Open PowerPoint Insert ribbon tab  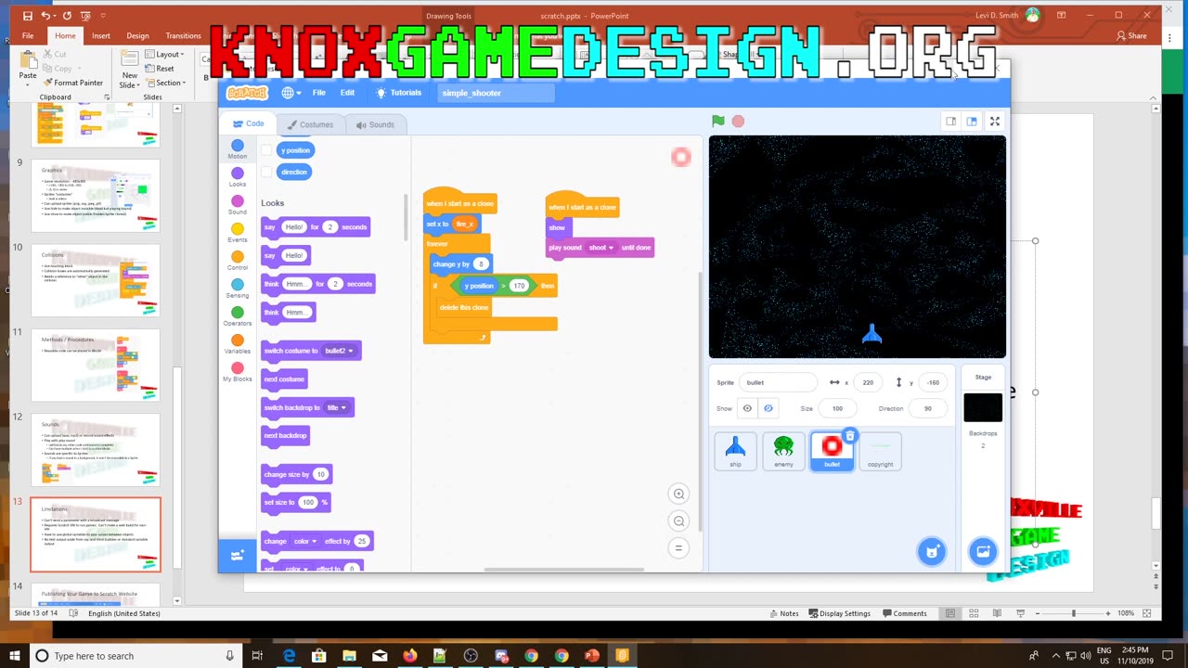point(101,35)
